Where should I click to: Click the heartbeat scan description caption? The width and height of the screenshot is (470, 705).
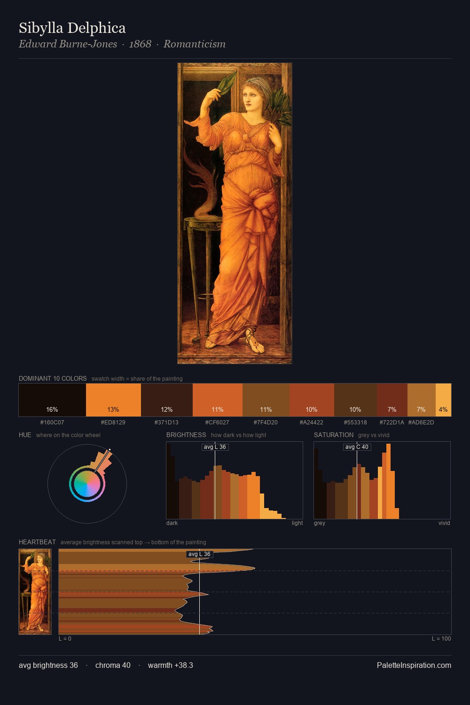coord(133,542)
